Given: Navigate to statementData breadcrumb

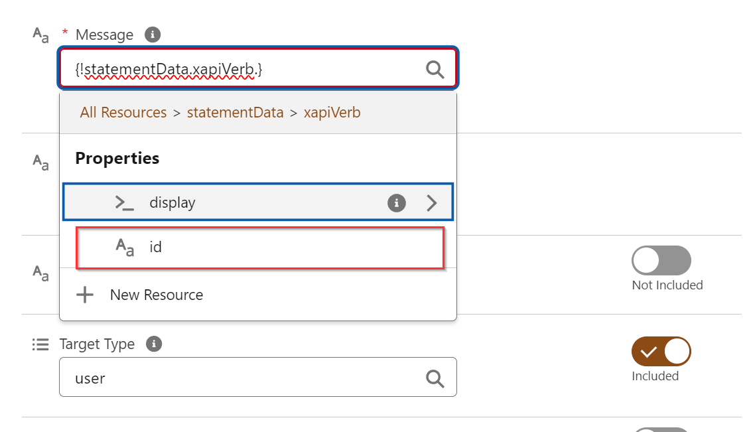Looking at the screenshot, I should coord(235,113).
